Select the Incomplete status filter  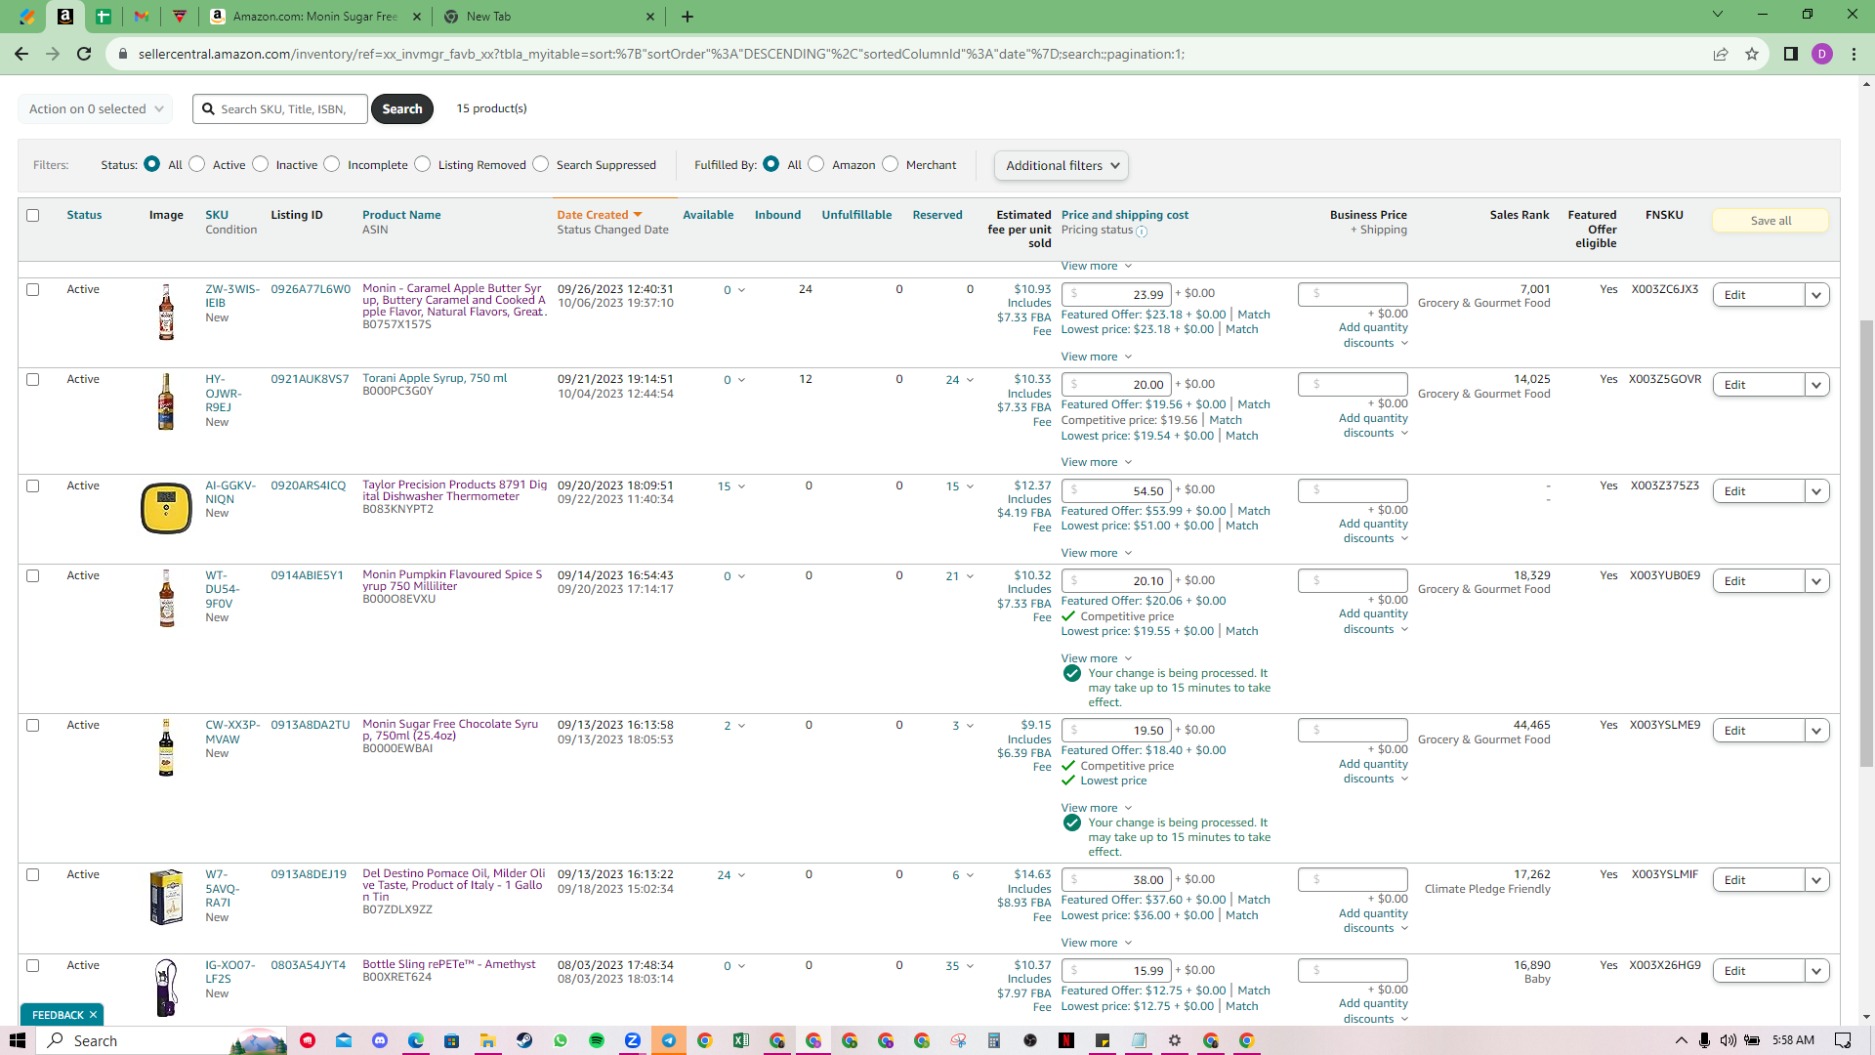pyautogui.click(x=332, y=164)
